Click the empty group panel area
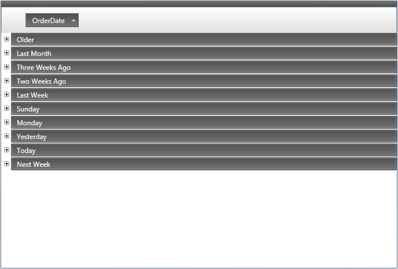This screenshot has height=269, width=398. (x=237, y=20)
